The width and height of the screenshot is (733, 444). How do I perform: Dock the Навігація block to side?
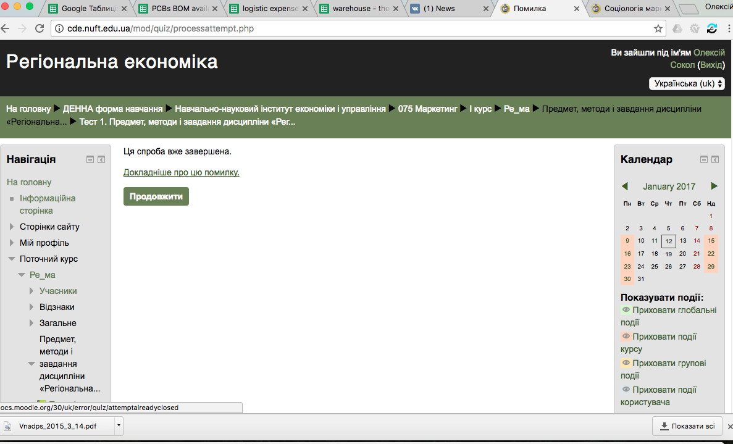pos(101,159)
